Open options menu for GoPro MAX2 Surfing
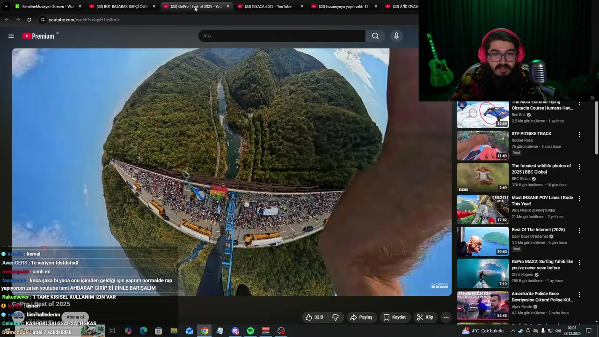Viewport: 599px width, 337px height. pos(579,263)
